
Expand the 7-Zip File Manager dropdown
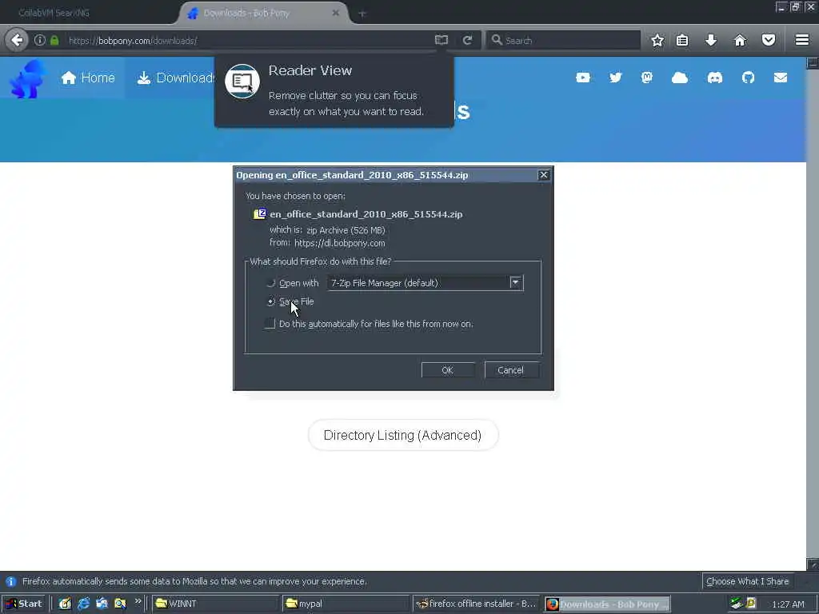coord(516,282)
